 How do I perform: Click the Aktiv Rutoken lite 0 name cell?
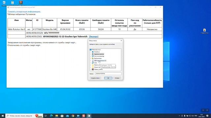pyautogui.click(x=16, y=29)
